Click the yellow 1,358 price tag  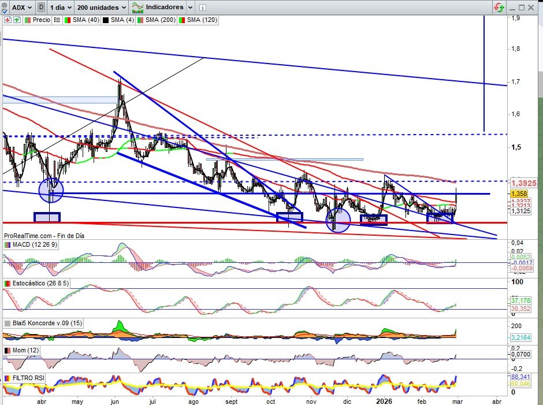tap(519, 194)
